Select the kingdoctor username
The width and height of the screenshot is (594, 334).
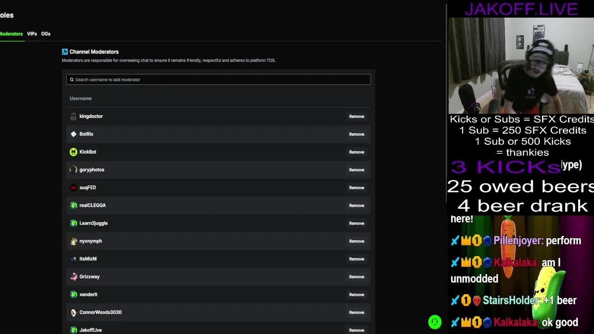pos(91,116)
